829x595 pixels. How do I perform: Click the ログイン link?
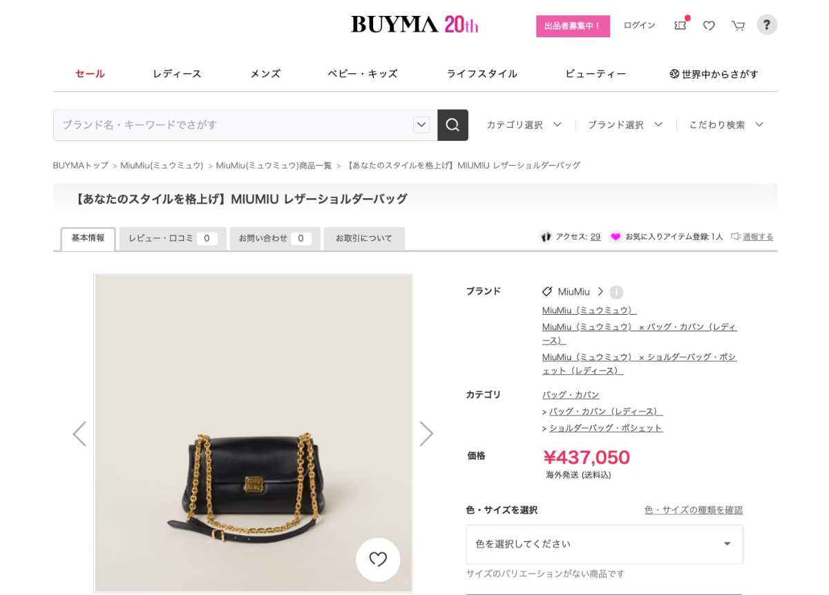coord(639,26)
